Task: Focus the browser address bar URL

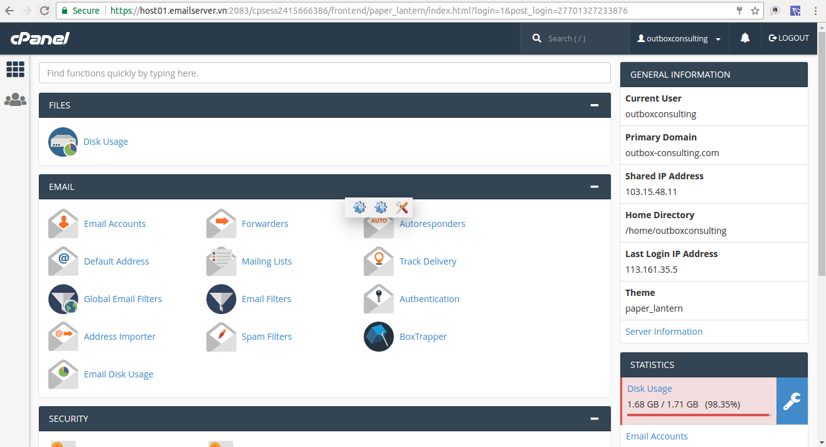Action: (x=369, y=11)
